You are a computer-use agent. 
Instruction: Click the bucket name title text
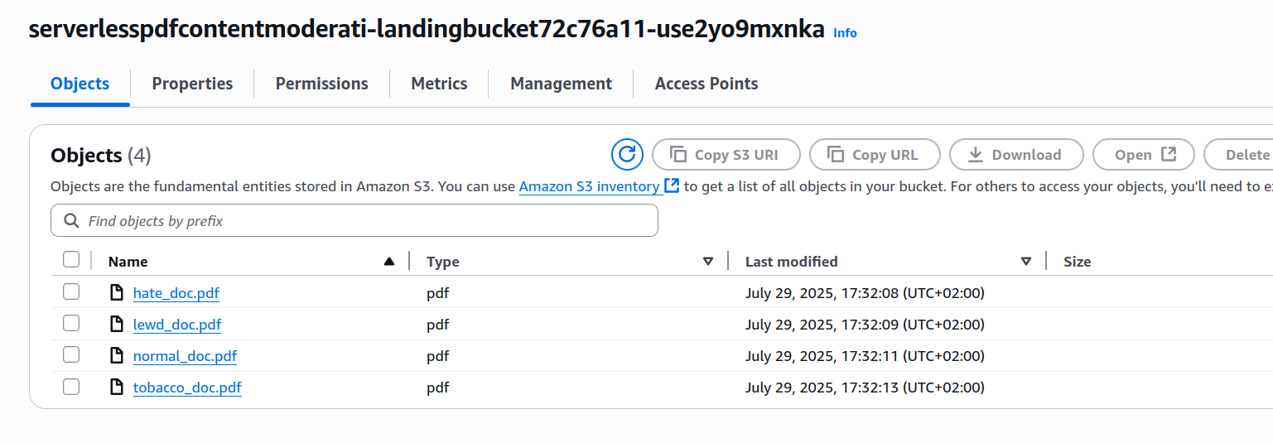pyautogui.click(x=427, y=30)
